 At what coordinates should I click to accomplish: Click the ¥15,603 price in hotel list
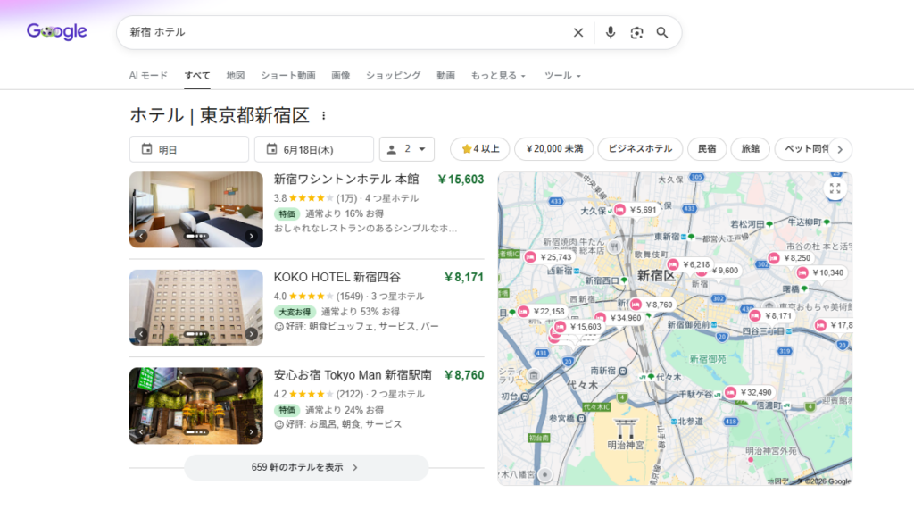click(x=461, y=180)
